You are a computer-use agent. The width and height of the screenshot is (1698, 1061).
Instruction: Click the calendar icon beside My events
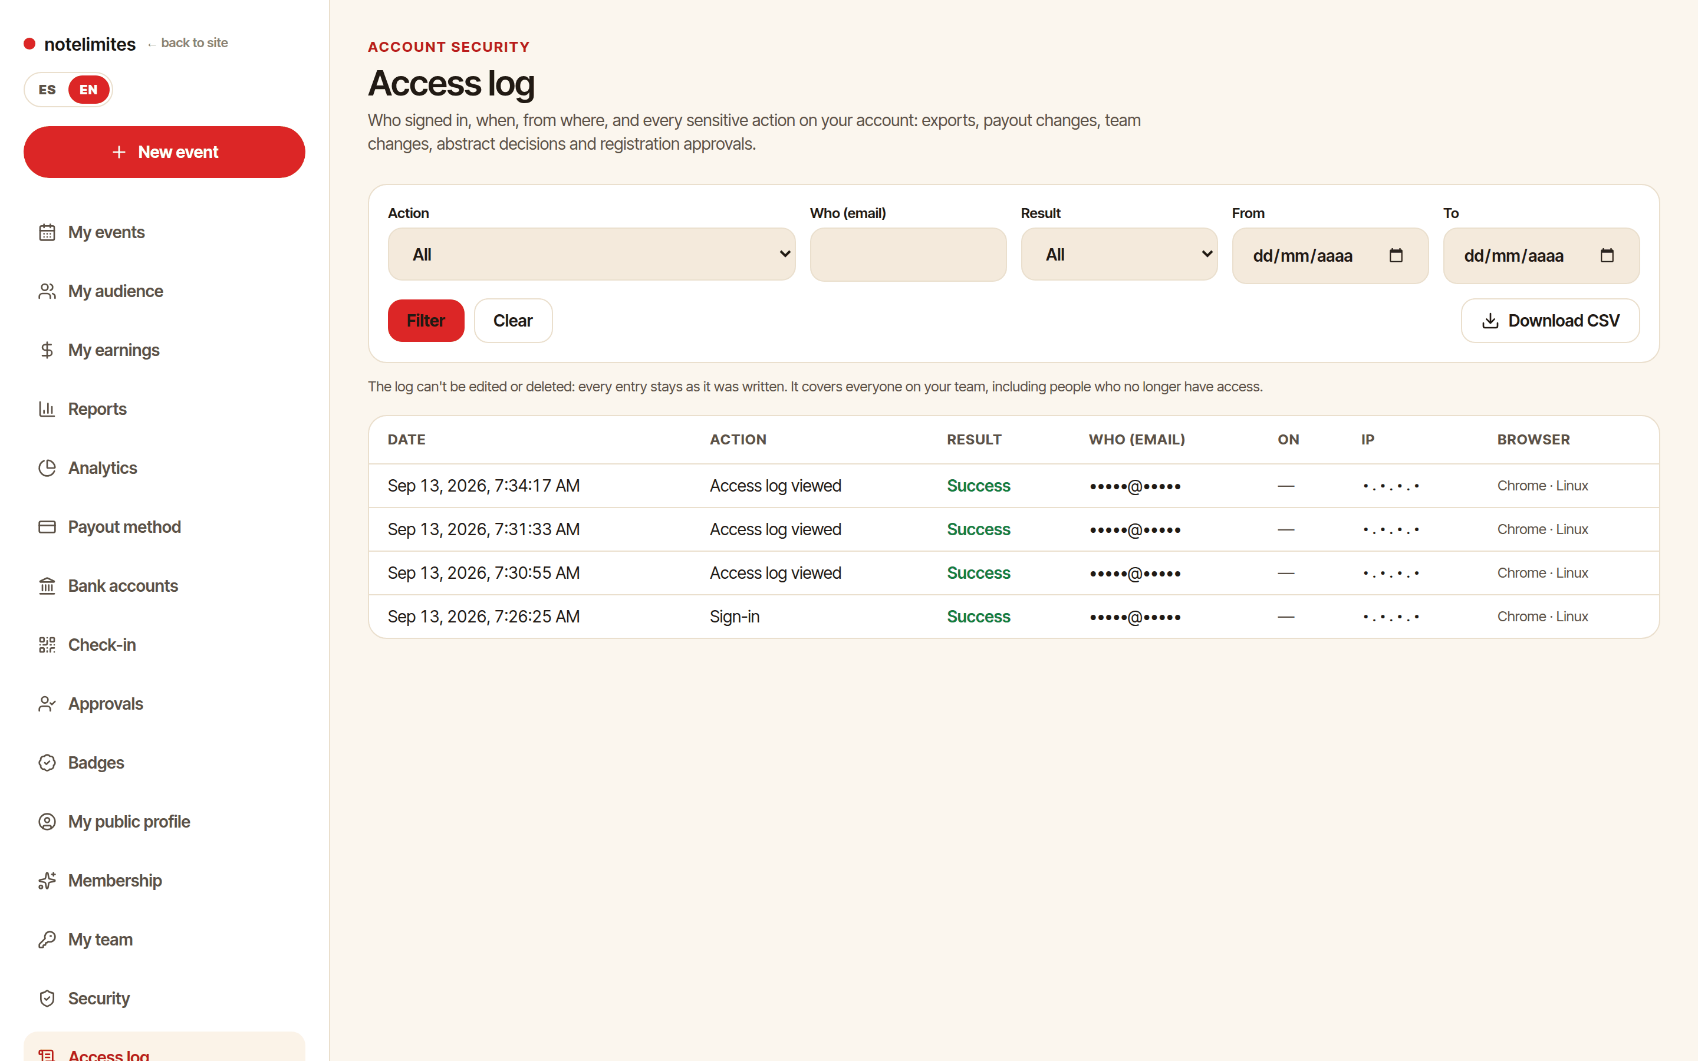click(47, 232)
